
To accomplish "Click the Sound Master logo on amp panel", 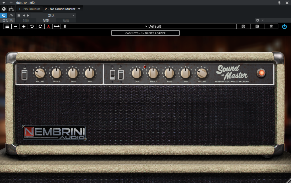I will (232, 73).
